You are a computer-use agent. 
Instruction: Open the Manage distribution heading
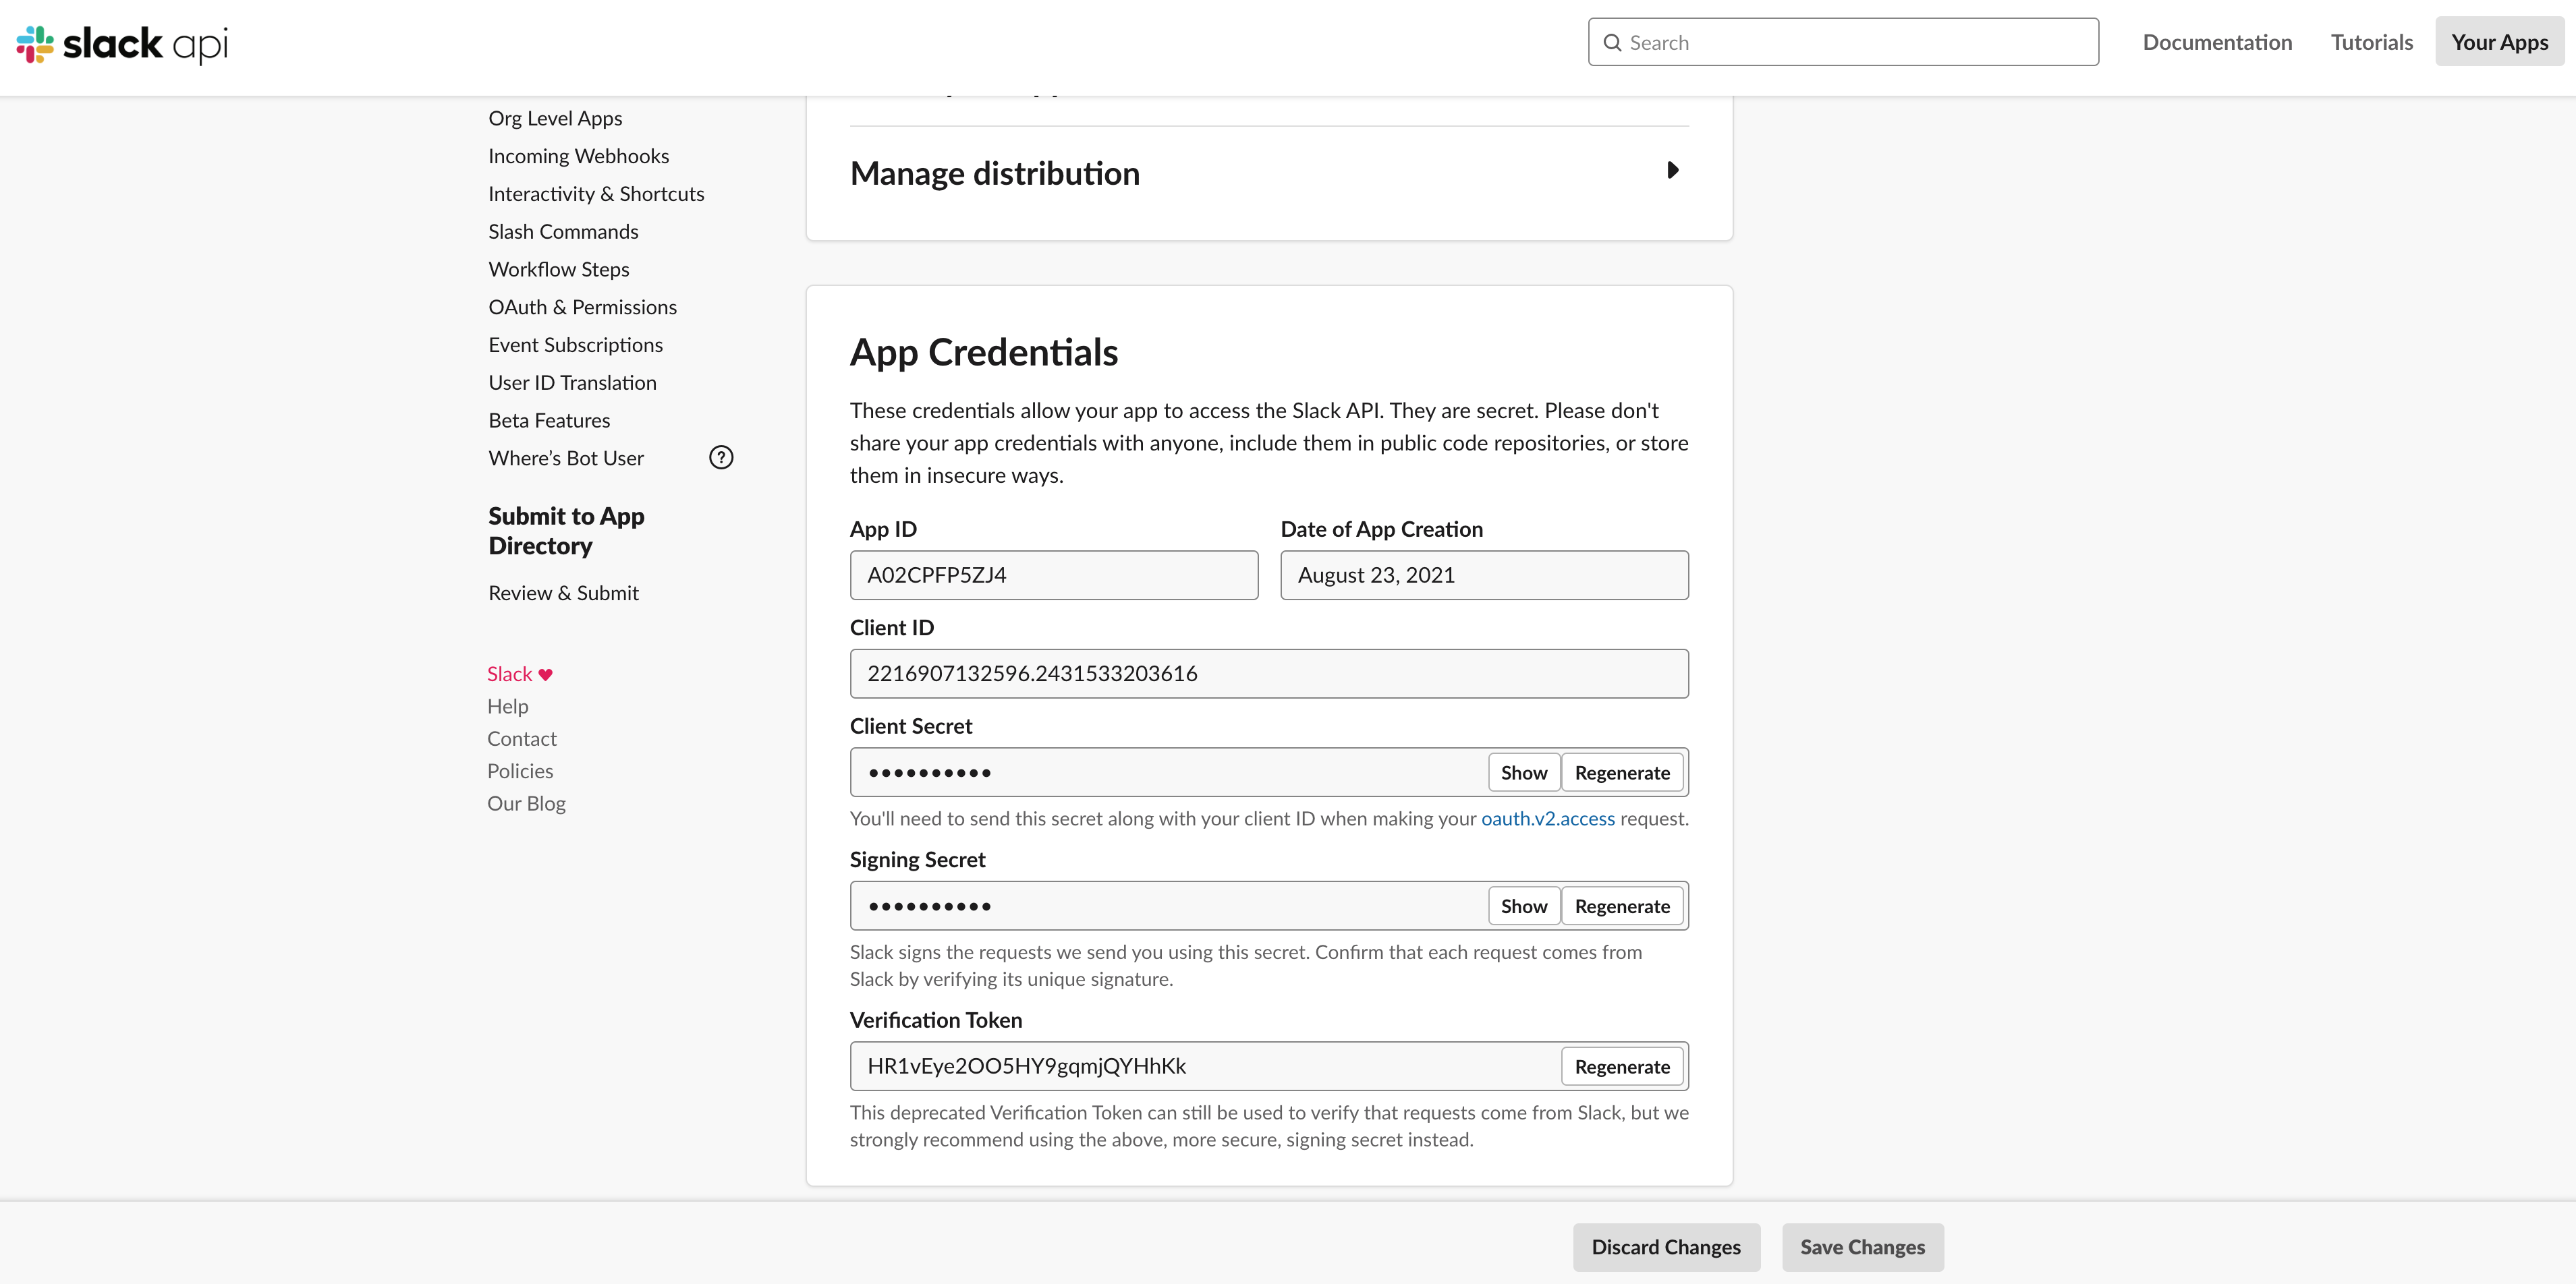coord(994,173)
